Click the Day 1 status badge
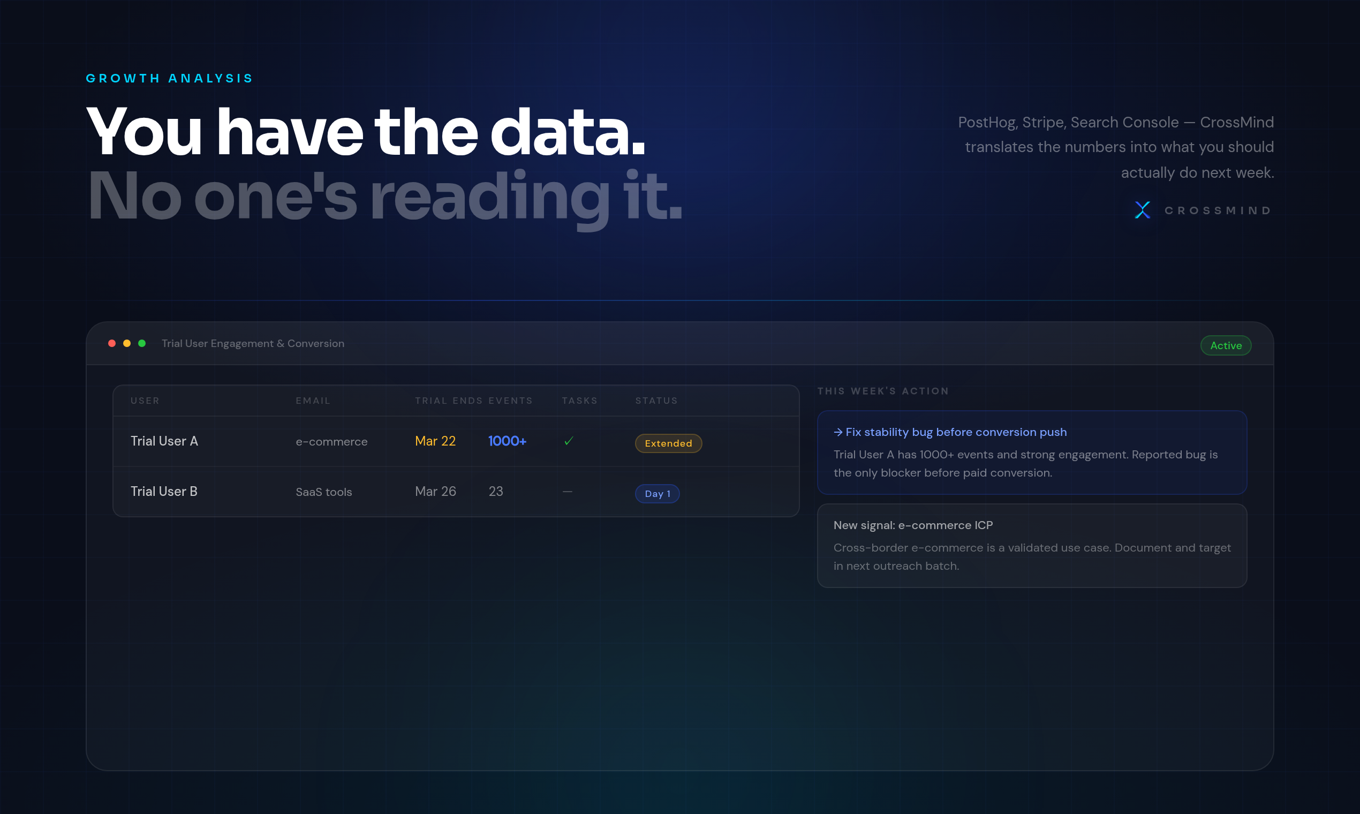 pos(657,494)
